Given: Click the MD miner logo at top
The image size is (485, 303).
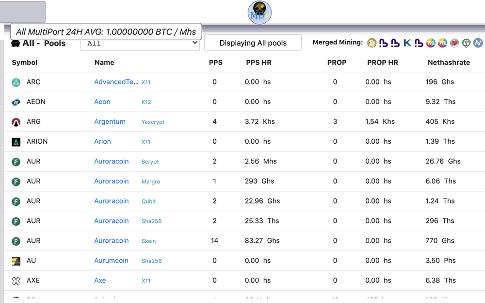Looking at the screenshot, I should point(259,13).
